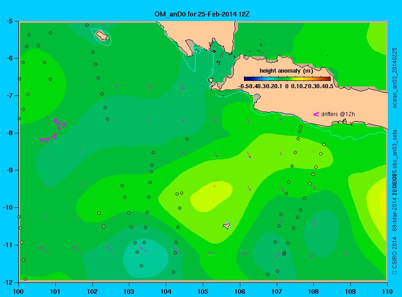Click the vertical "CSIRO 2014" credit text
This screenshot has width=402, height=297.
pyautogui.click(x=394, y=256)
